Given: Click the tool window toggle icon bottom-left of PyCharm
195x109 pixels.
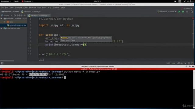Looking at the screenshot, I should click(2, 63).
